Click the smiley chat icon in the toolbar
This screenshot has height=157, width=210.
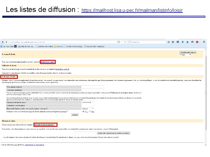[192, 42]
